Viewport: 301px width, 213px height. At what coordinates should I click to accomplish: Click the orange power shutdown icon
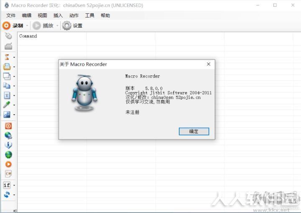pos(8,126)
